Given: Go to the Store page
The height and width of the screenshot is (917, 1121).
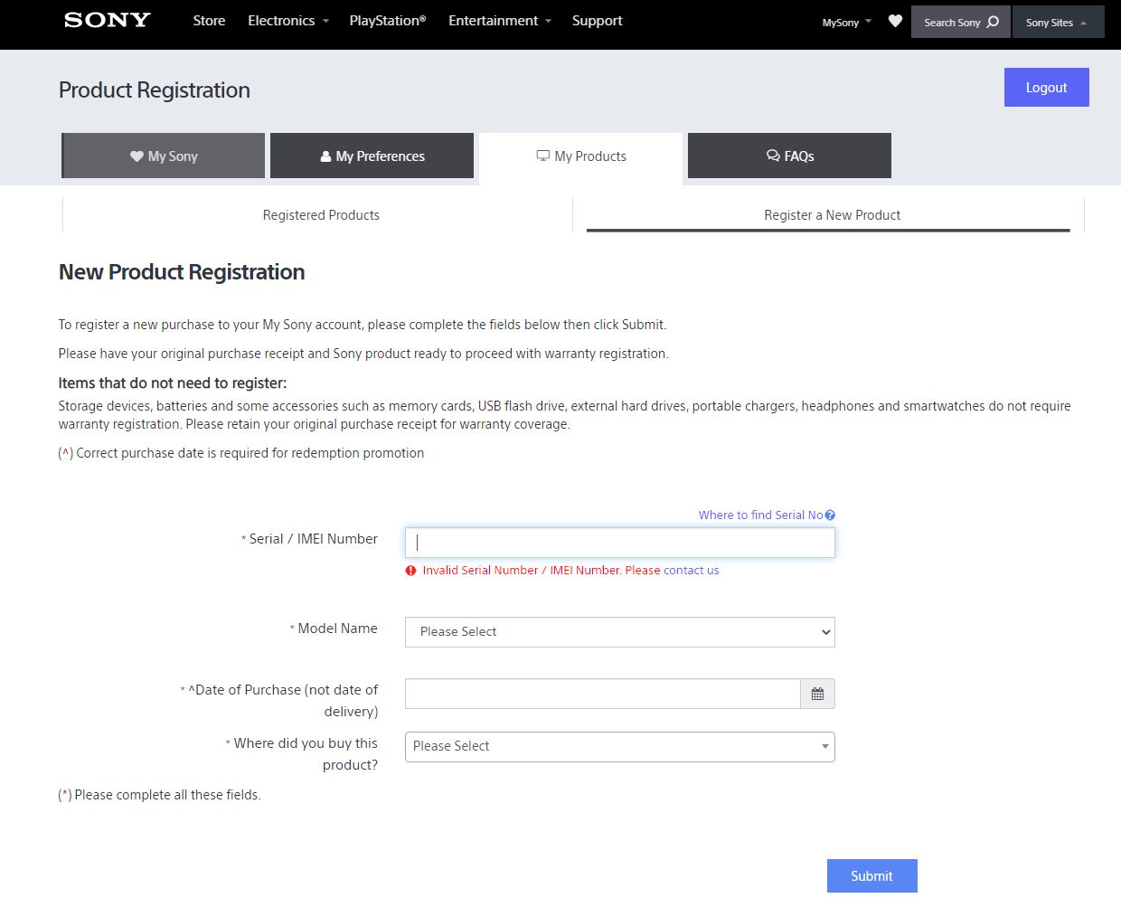Looking at the screenshot, I should click(209, 21).
